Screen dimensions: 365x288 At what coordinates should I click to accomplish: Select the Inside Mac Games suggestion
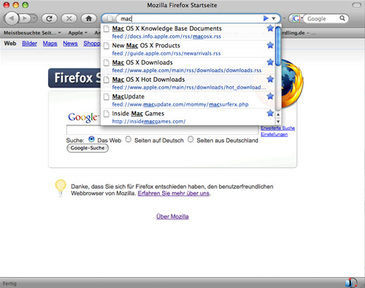(x=188, y=117)
